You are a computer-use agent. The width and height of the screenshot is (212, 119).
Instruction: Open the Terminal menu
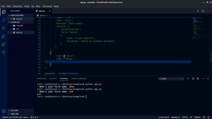click(47, 6)
